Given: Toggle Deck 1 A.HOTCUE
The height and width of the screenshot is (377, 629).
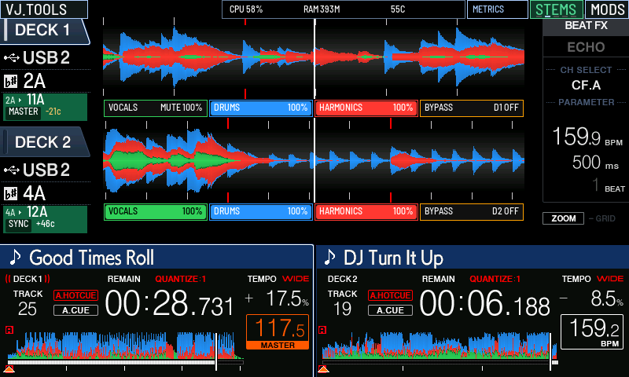Looking at the screenshot, I should click(x=75, y=295).
